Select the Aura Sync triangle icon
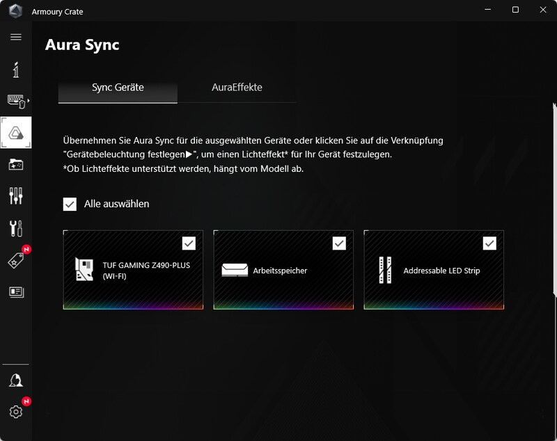The width and height of the screenshot is (557, 441). [16, 131]
